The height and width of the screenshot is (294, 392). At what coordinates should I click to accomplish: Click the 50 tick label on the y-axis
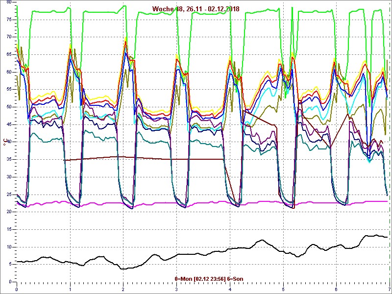click(x=8, y=107)
